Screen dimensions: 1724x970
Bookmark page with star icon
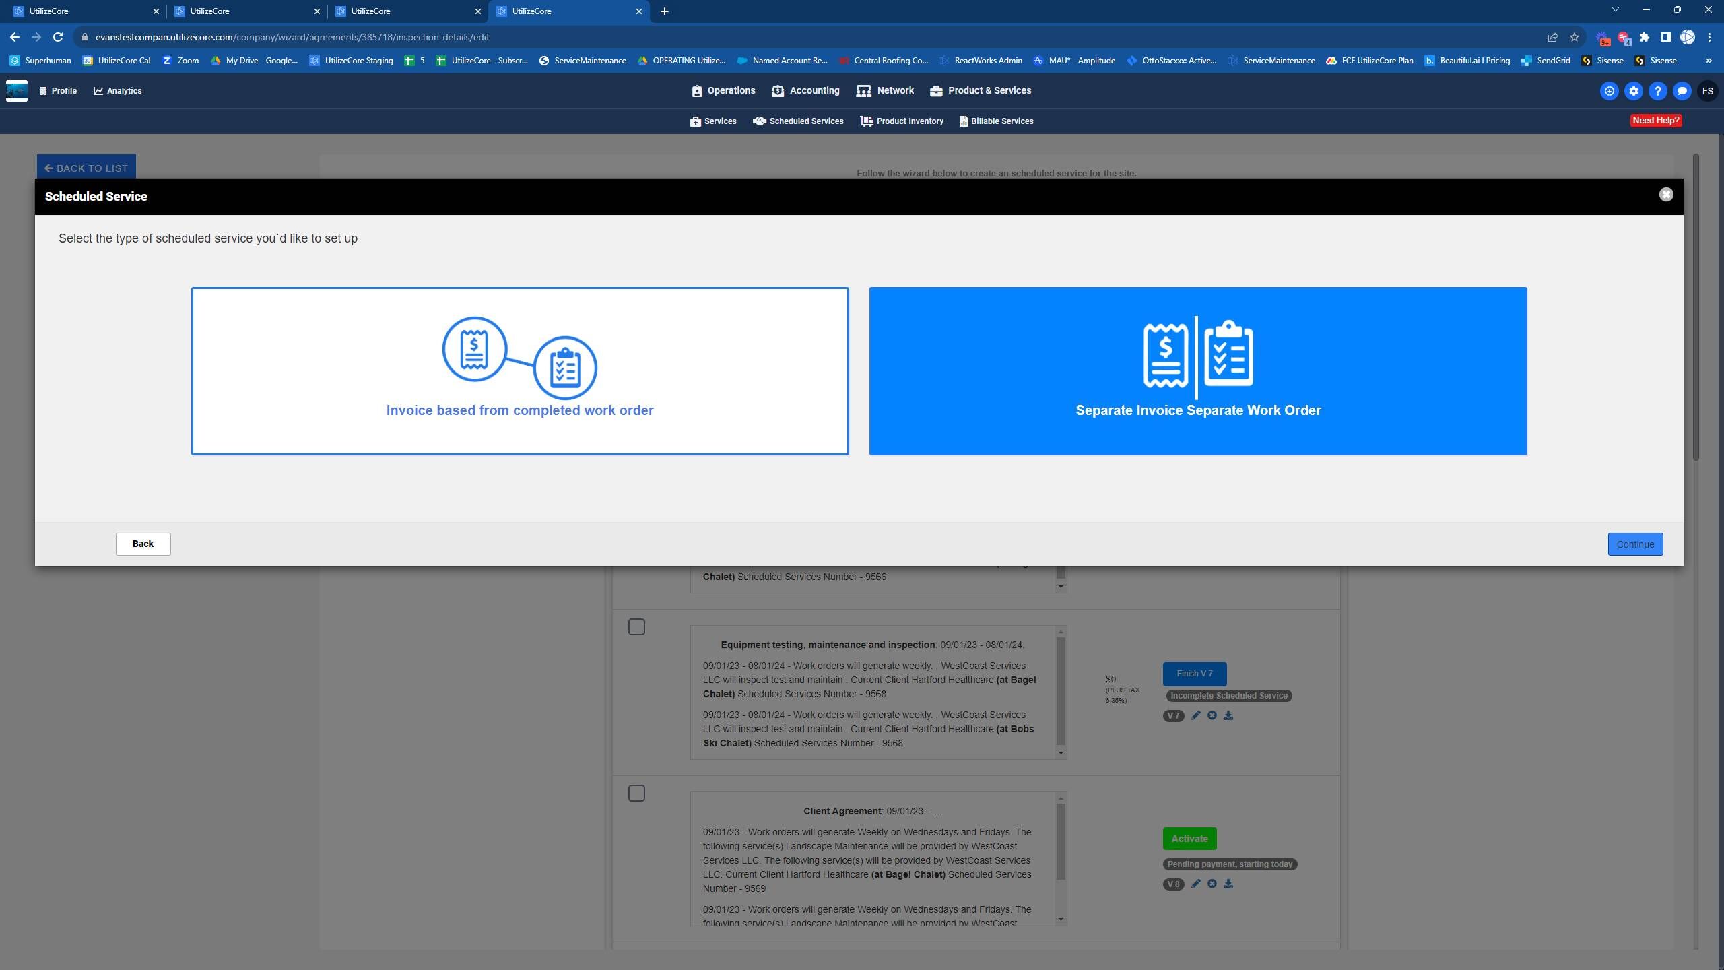(1574, 37)
